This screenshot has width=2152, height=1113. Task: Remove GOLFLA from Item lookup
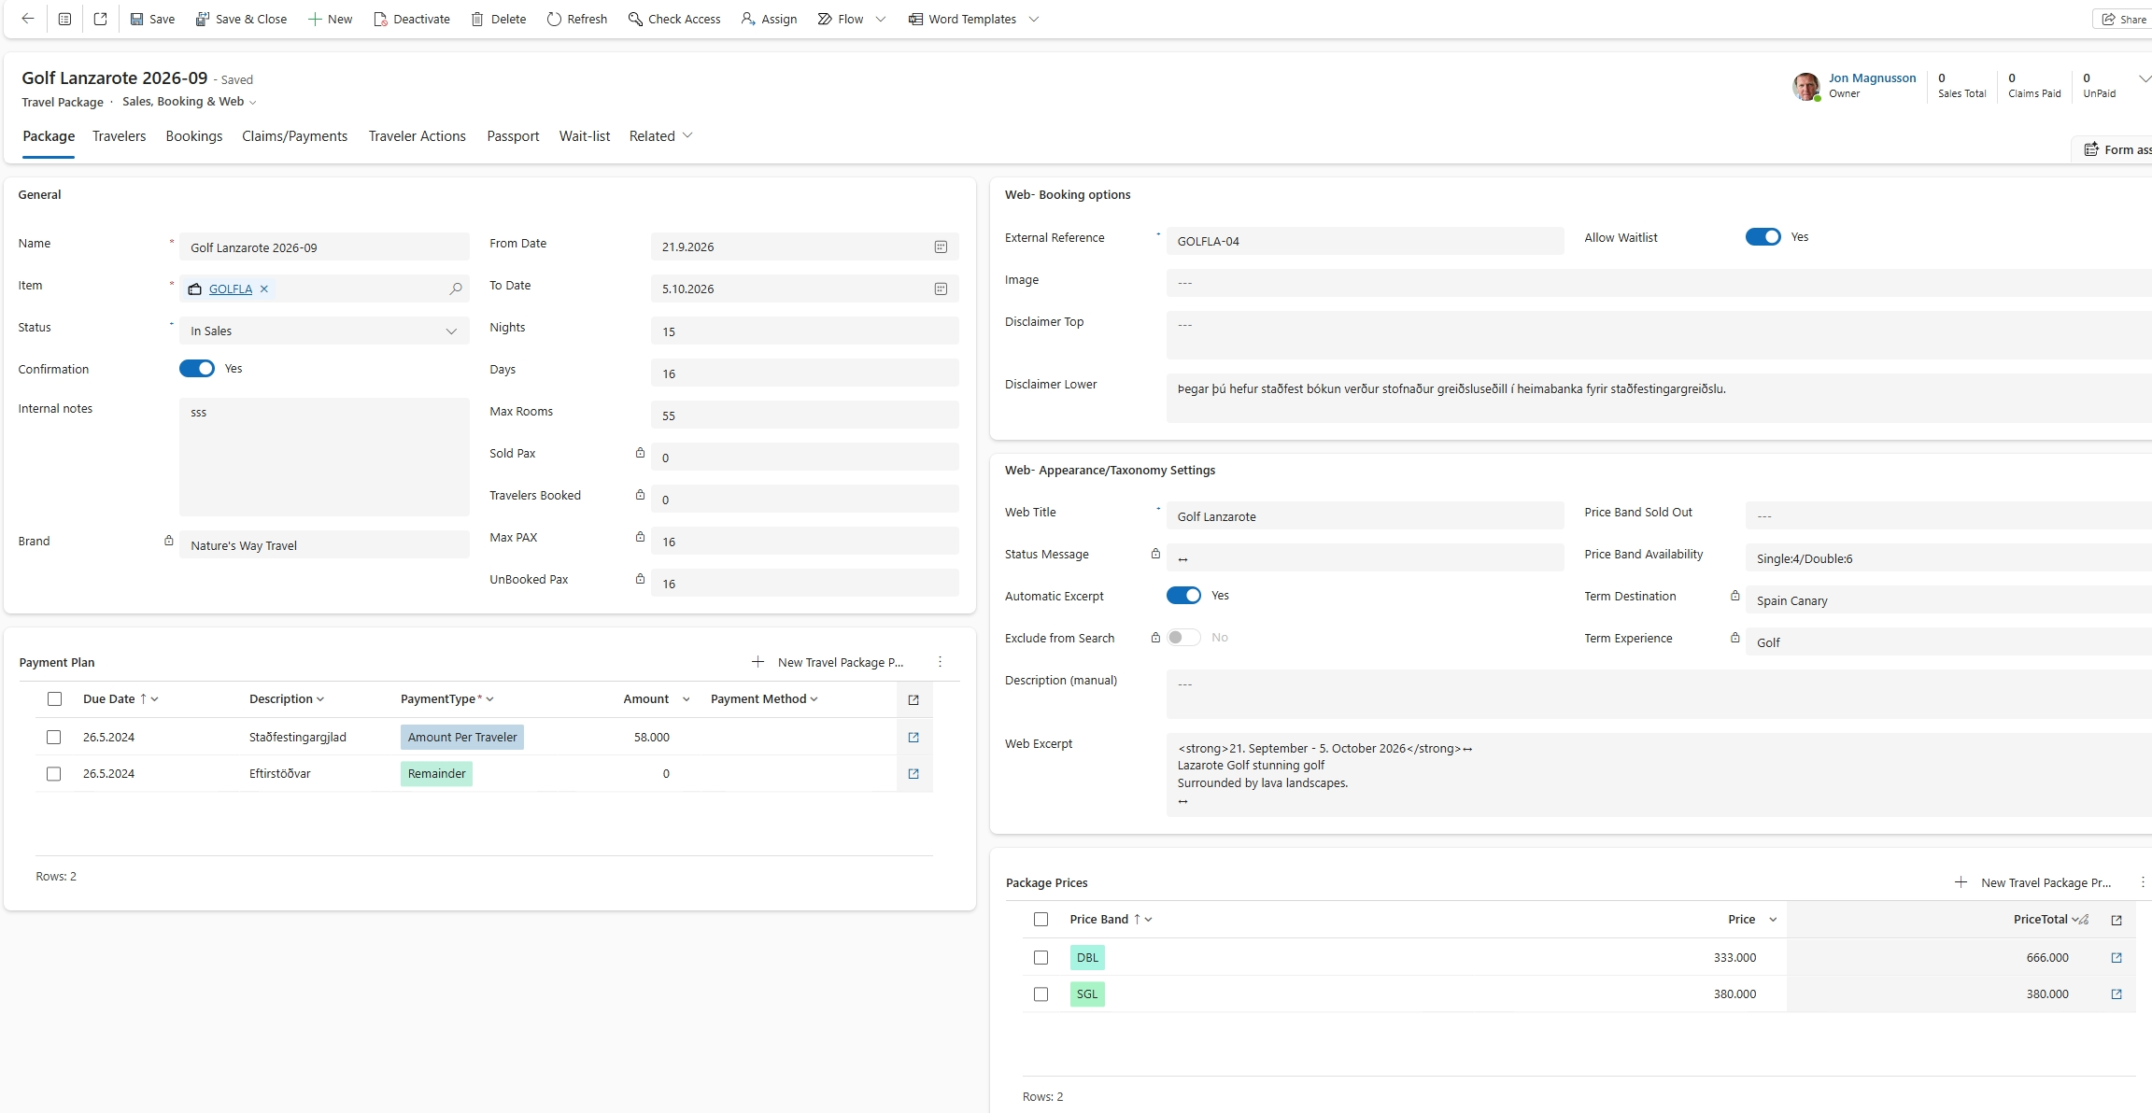264,289
